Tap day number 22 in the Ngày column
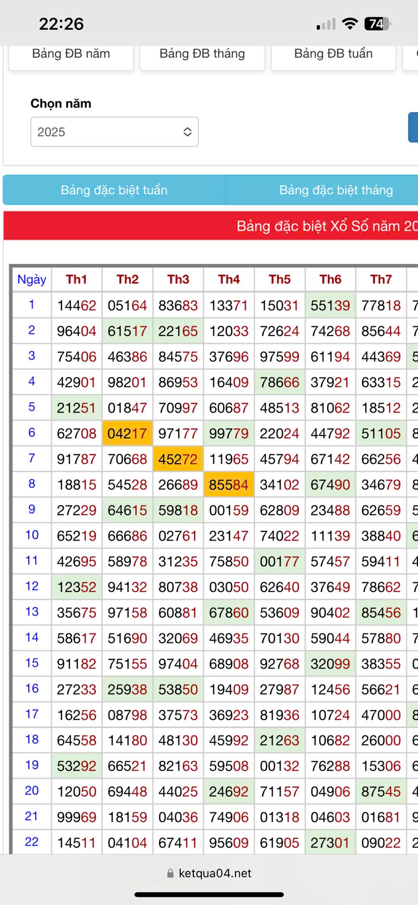 (x=32, y=842)
